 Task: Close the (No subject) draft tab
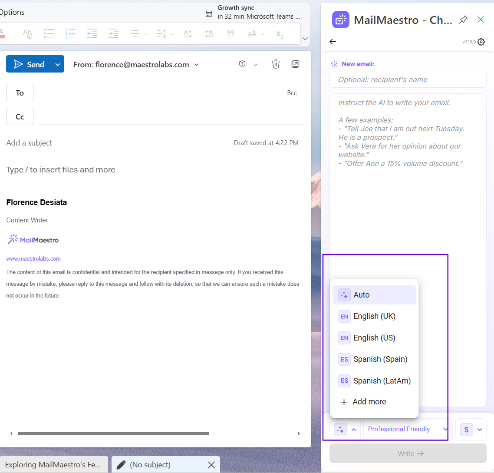coord(211,465)
